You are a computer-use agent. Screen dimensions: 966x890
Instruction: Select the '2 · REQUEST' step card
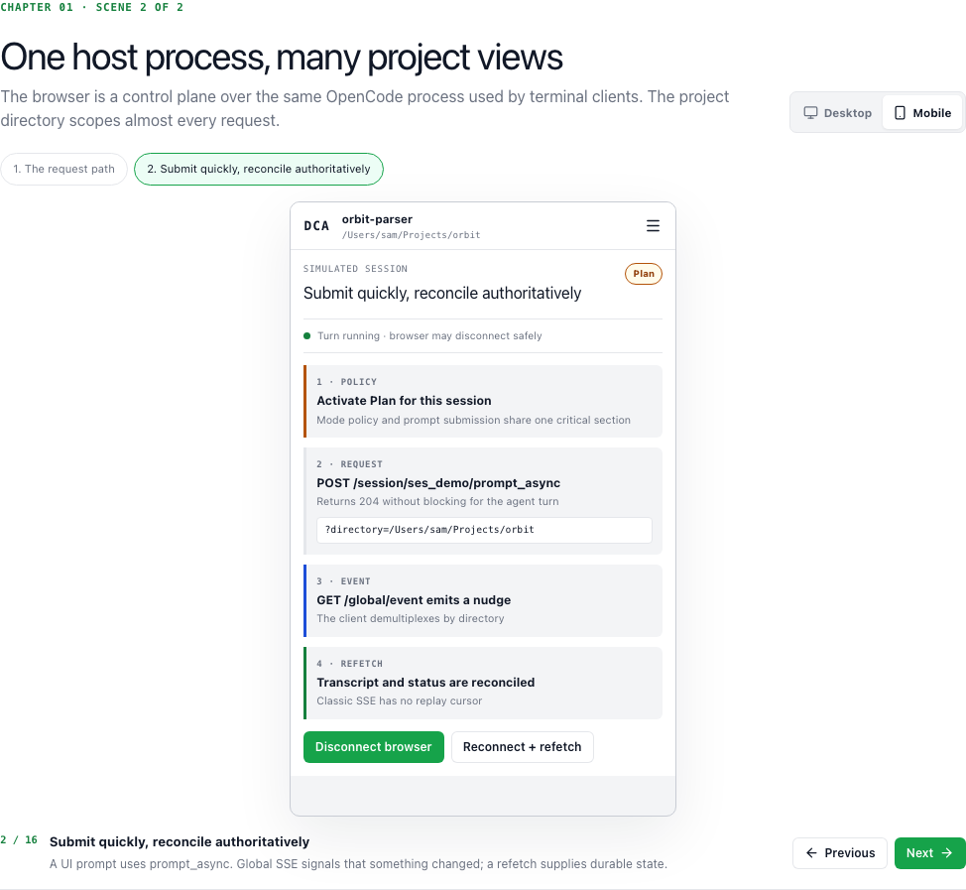[x=483, y=501]
